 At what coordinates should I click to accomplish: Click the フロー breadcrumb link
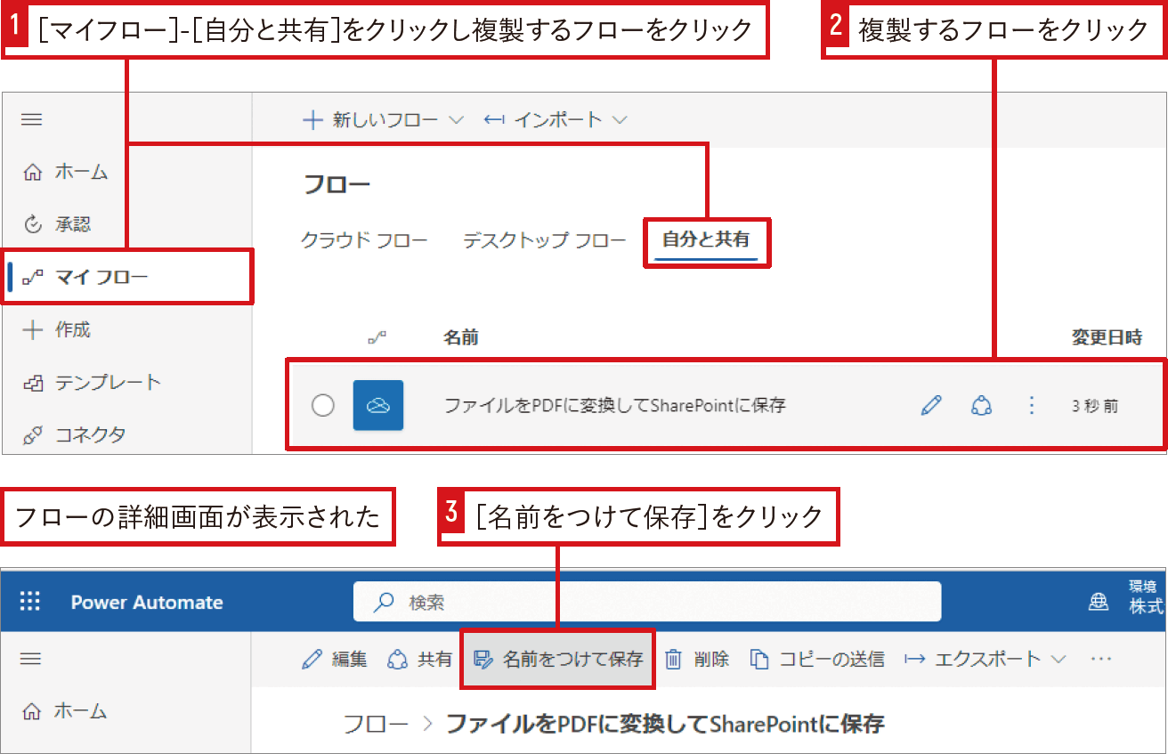coord(377,724)
